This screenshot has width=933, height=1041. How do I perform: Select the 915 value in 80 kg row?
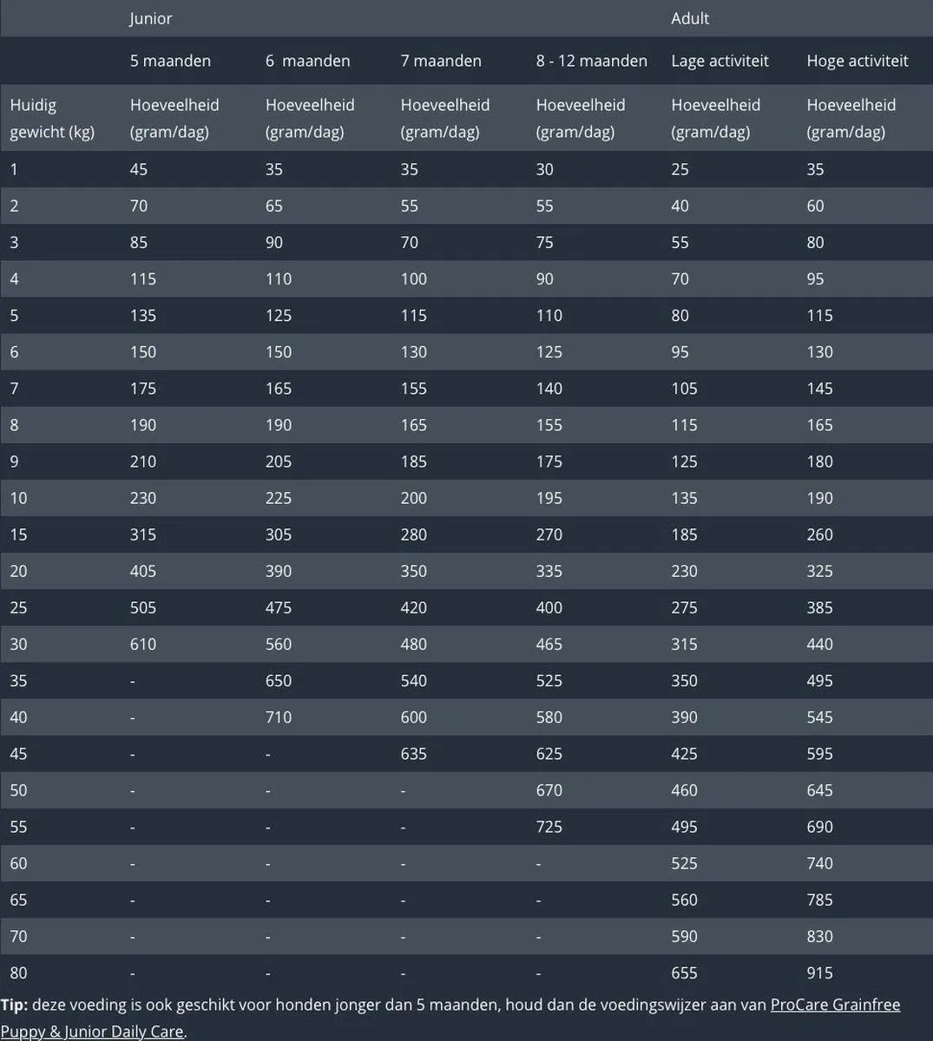coord(819,972)
